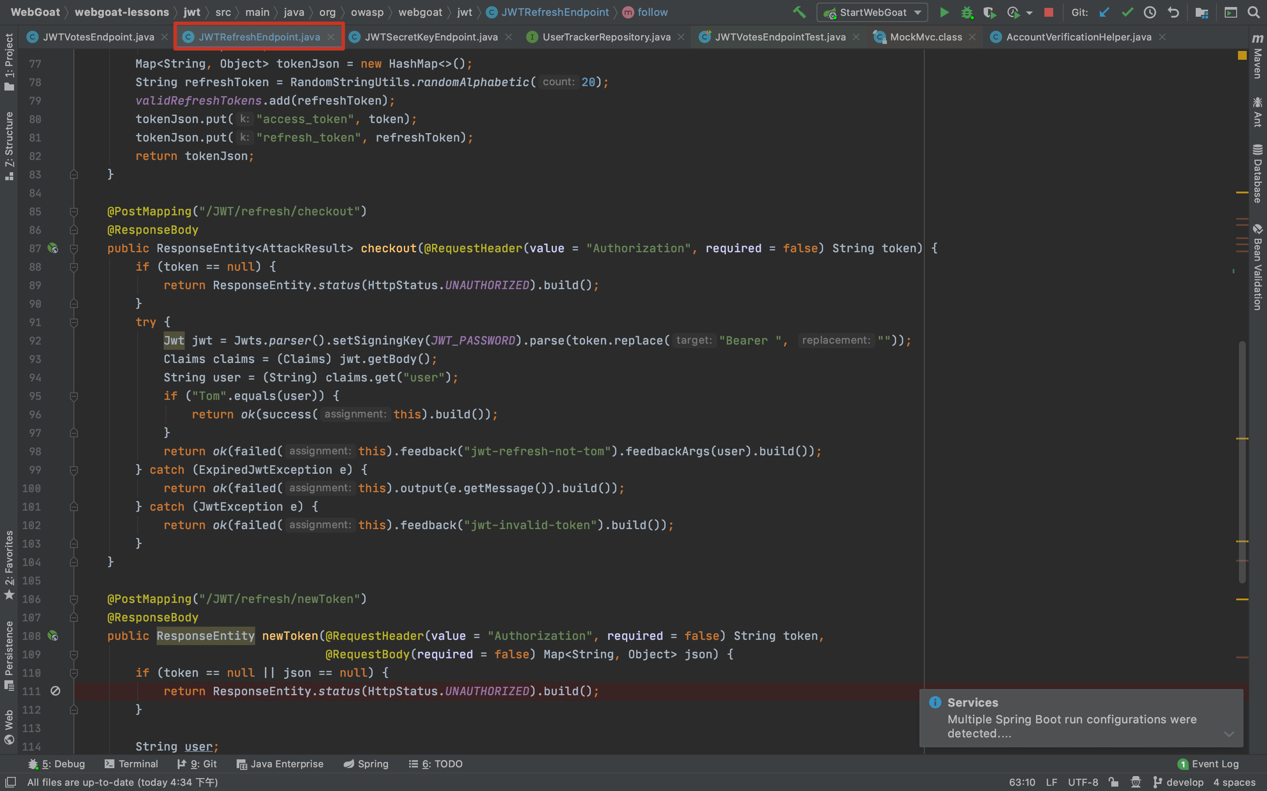This screenshot has height=791, width=1267.
Task: Toggle the Project tool window
Action: (9, 61)
